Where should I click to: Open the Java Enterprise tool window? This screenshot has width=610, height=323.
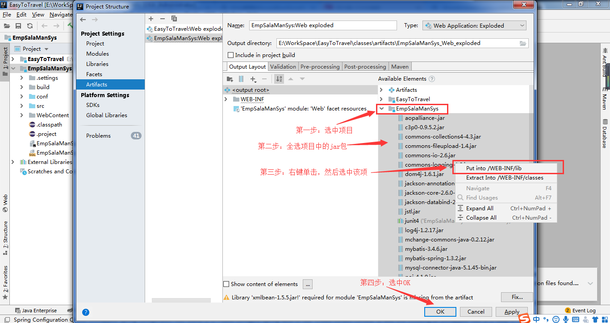[36, 311]
